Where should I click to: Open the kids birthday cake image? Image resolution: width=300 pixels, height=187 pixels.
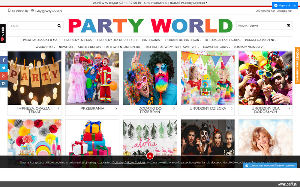208,78
